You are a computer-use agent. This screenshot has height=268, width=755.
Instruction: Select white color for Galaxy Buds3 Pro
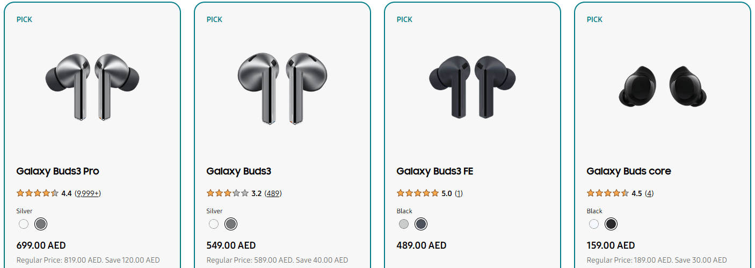tap(23, 224)
